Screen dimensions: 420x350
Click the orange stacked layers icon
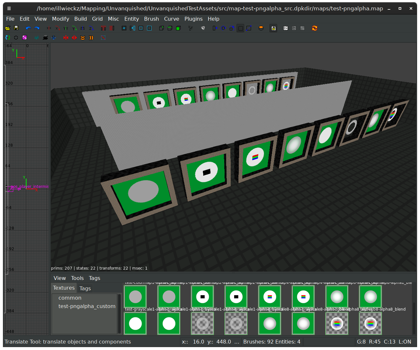pos(83,37)
